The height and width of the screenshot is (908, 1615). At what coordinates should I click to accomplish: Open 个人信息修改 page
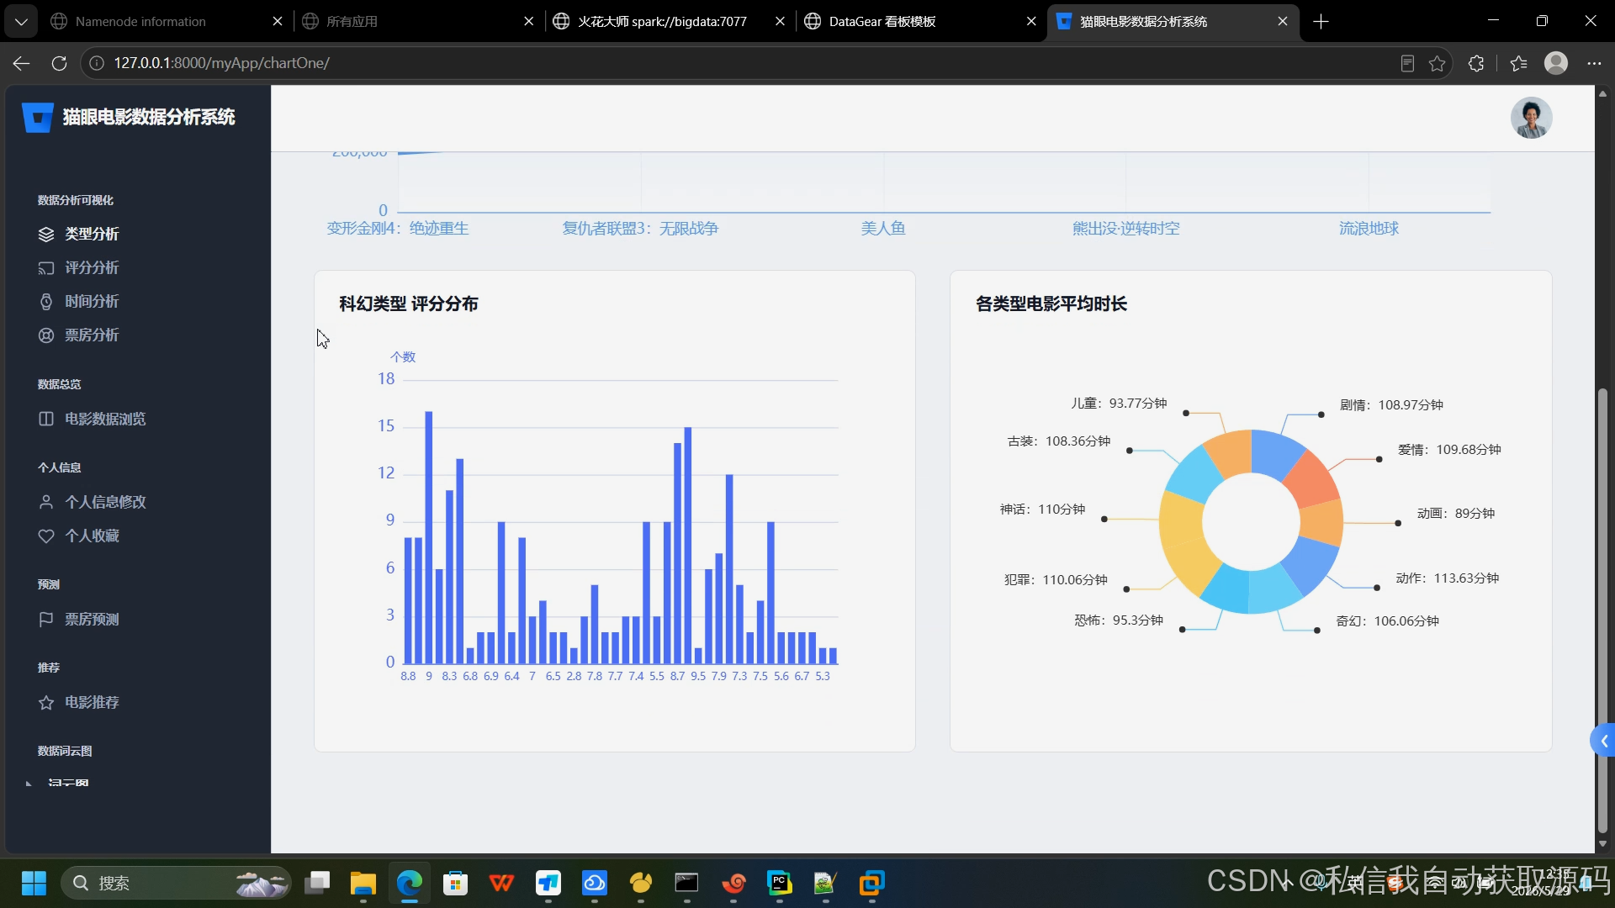[105, 502]
